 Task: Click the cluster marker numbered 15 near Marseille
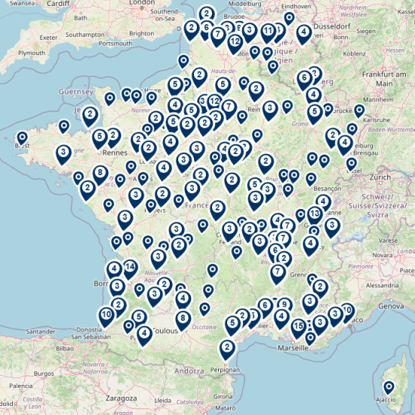click(x=298, y=328)
